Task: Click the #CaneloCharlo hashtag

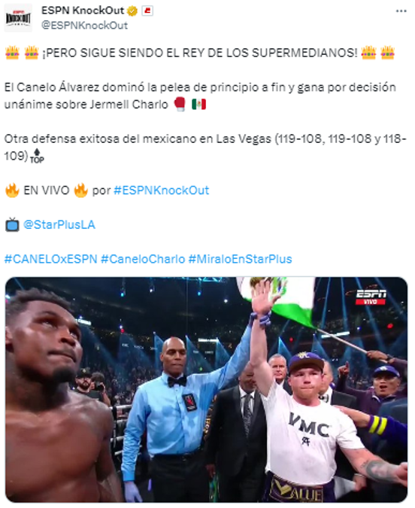Action: coord(143,259)
